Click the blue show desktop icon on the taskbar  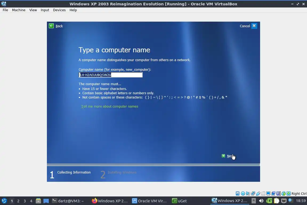[46, 201]
